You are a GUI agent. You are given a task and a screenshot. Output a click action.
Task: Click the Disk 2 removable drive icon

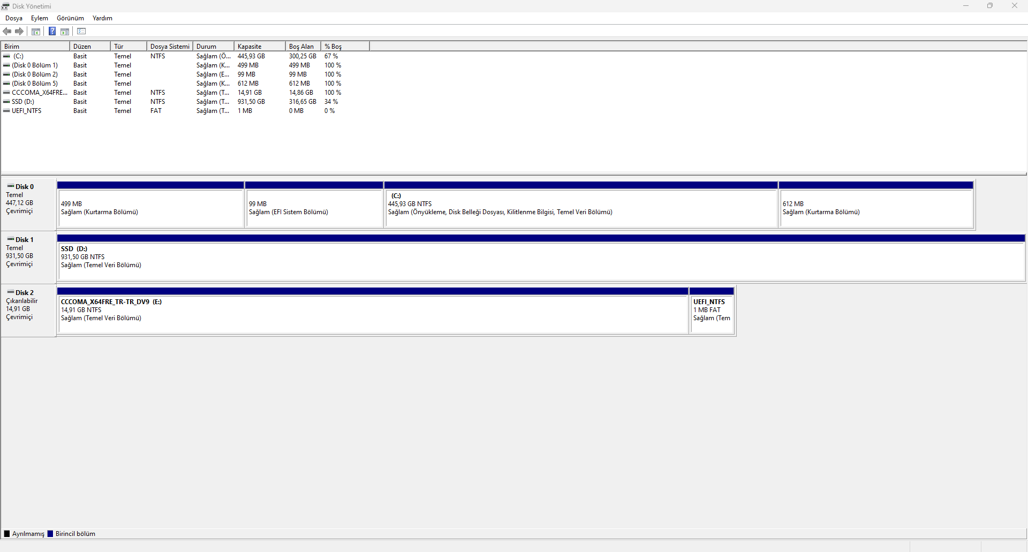pos(11,292)
